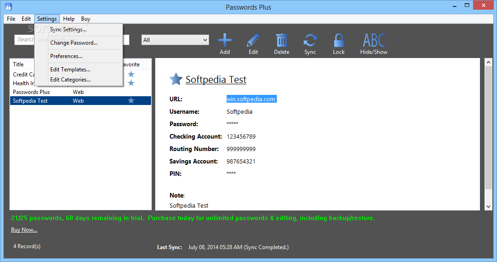This screenshot has height=262, width=497.
Task: Click Routing Number value 999999999
Action: [241, 149]
